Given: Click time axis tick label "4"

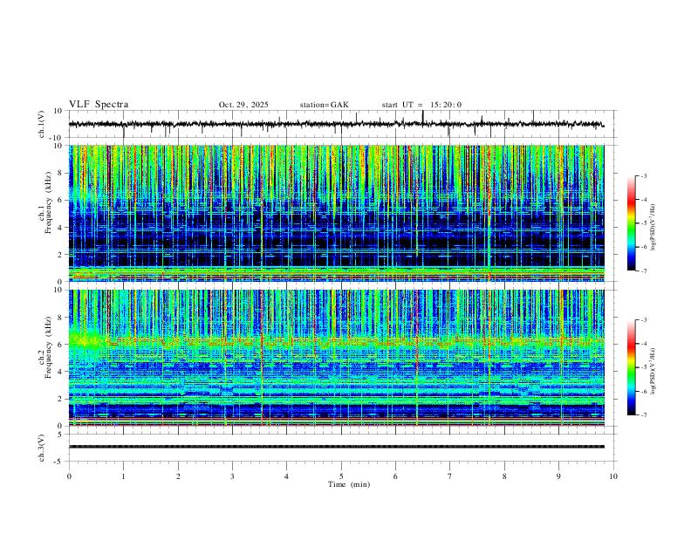Looking at the screenshot, I should pyautogui.click(x=286, y=476).
